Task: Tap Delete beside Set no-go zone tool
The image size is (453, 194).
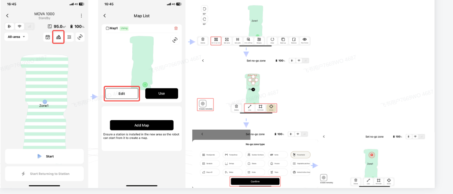Action: point(203,40)
